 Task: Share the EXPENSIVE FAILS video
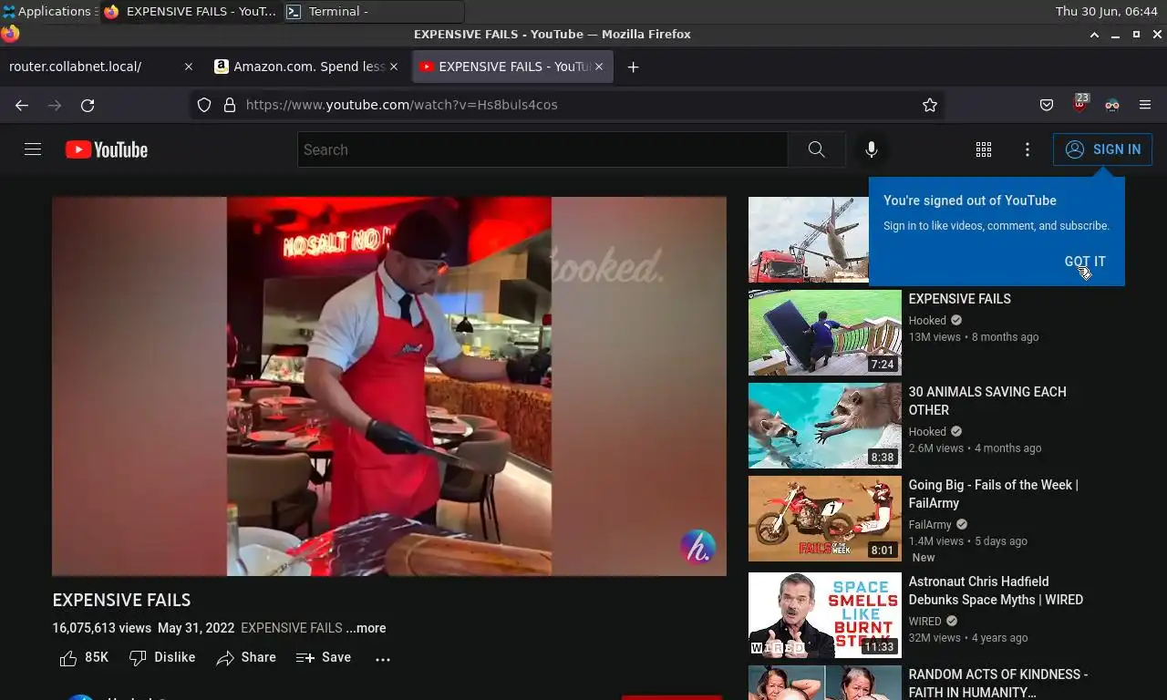point(246,657)
